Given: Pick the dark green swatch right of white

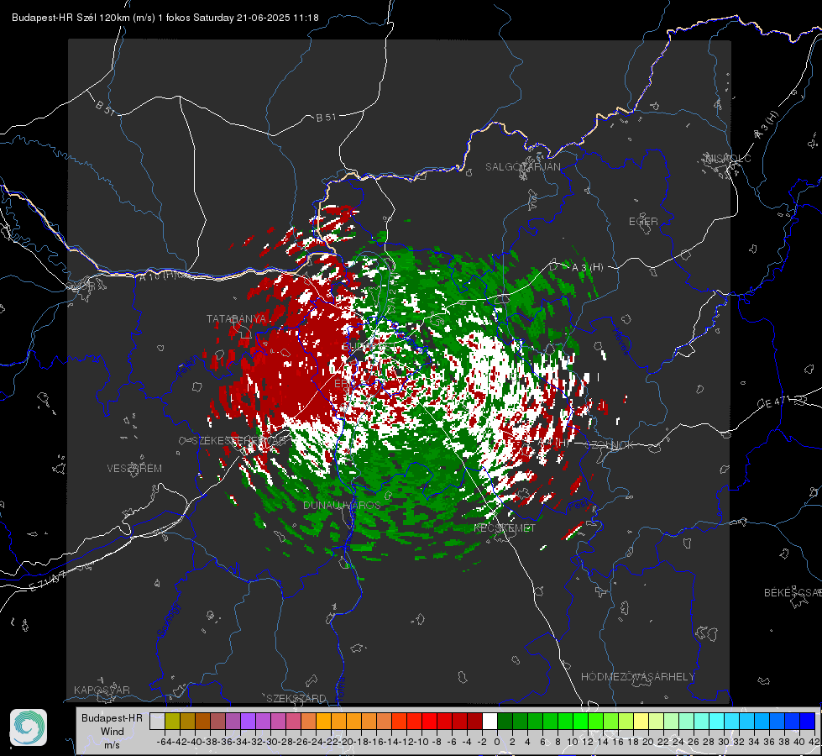Looking at the screenshot, I should [x=505, y=721].
